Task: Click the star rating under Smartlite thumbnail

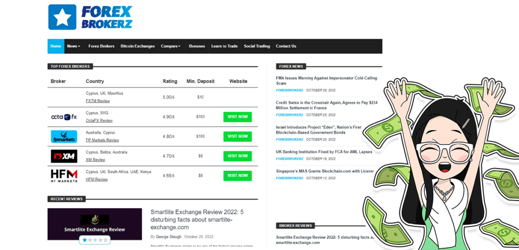Action: (95, 240)
